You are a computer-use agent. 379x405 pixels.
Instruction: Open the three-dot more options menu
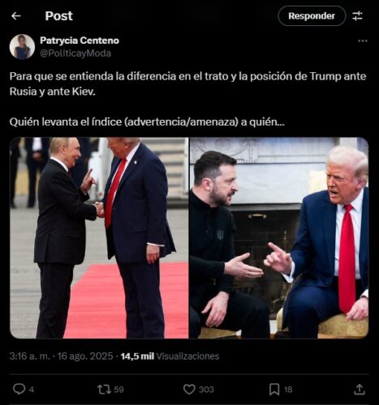363,41
